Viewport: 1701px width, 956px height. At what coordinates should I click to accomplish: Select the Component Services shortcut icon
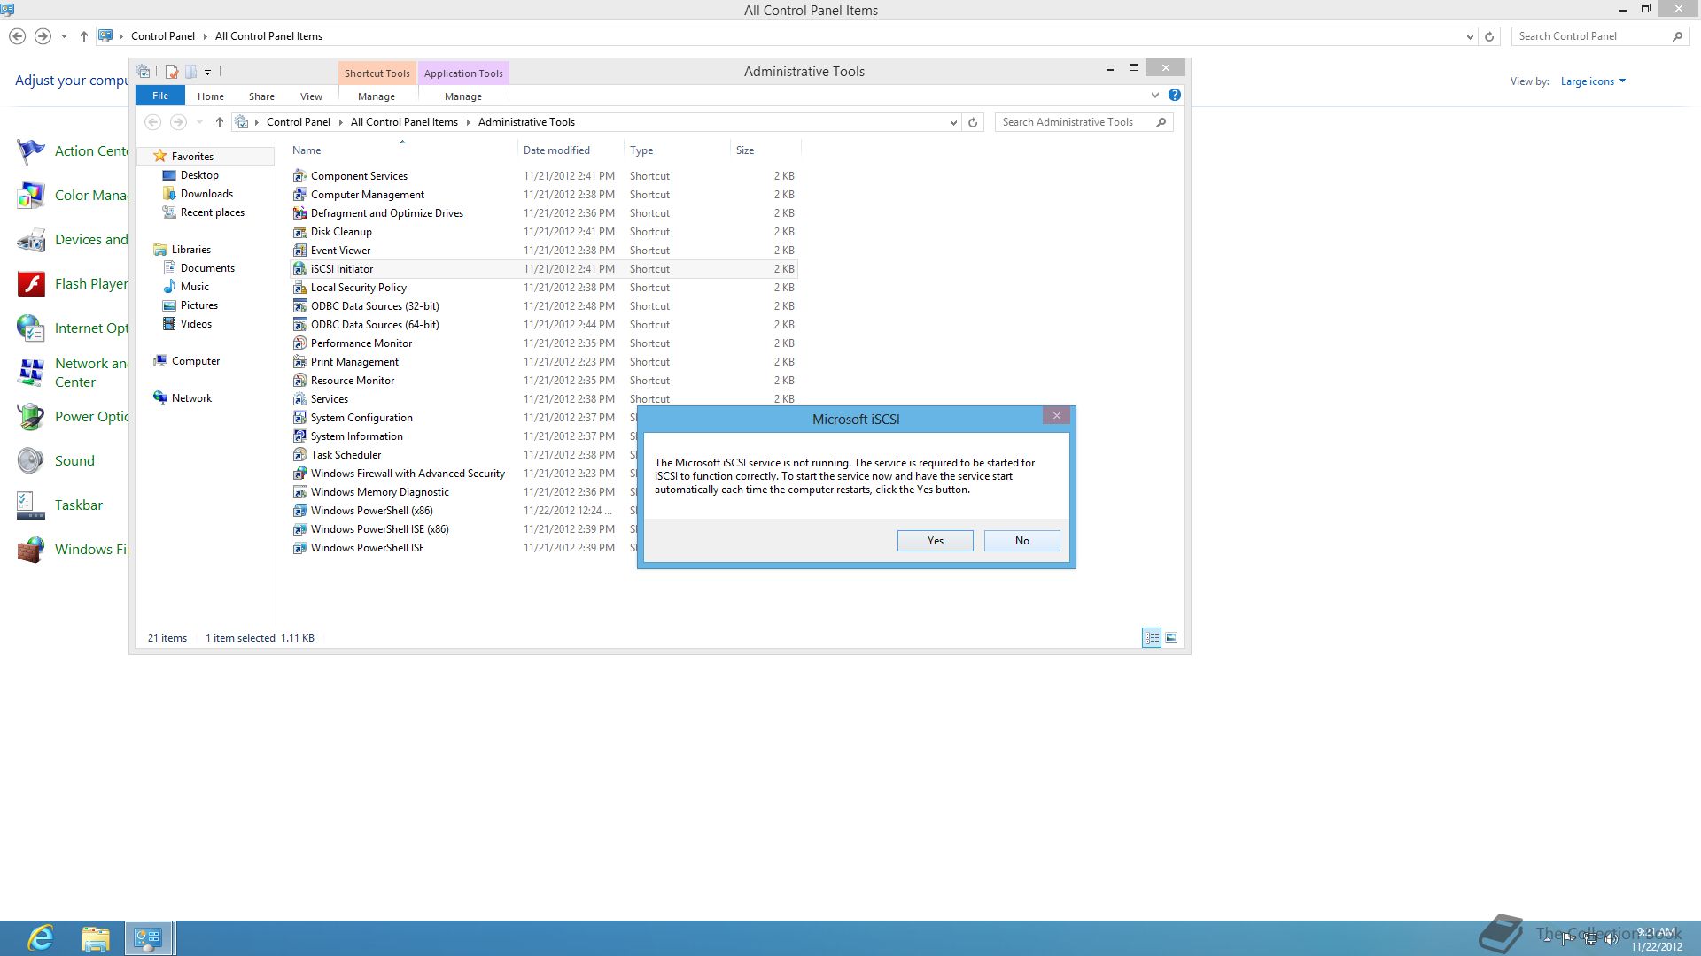[299, 176]
